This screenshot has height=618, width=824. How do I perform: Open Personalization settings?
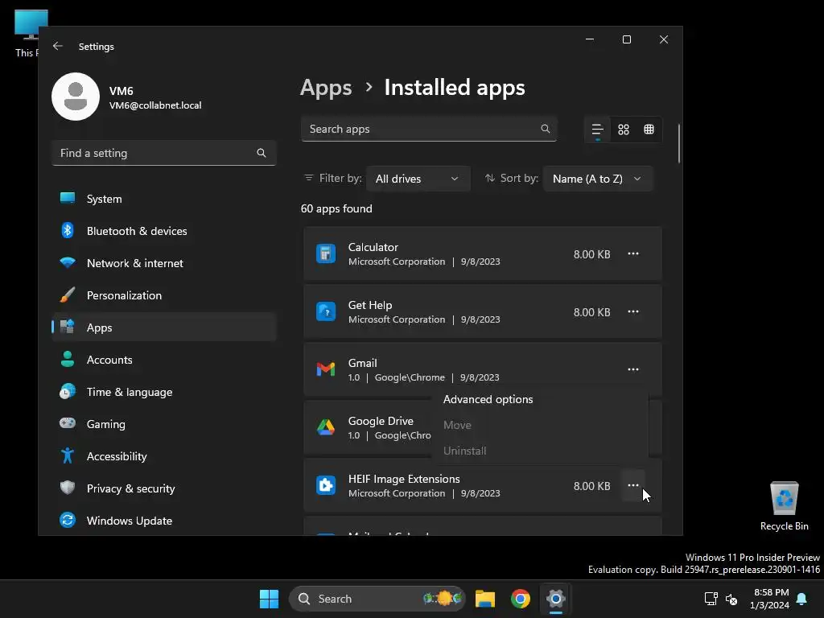(x=164, y=295)
